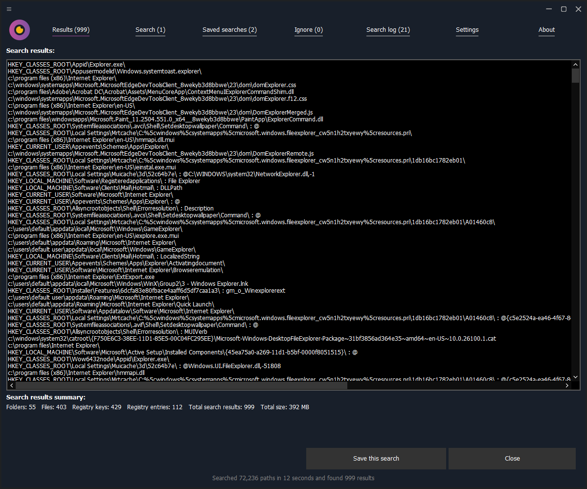Select the Errorresolution MUIVerb row

(289, 332)
